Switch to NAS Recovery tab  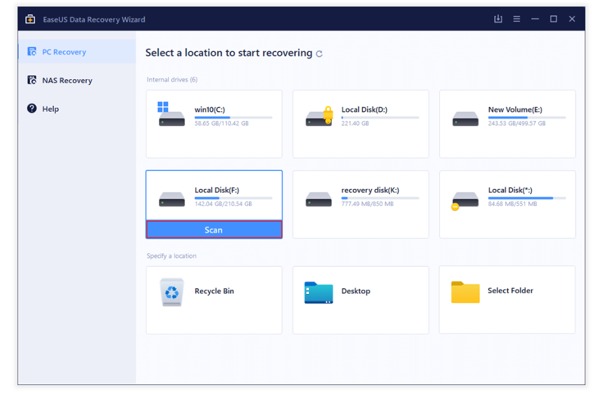pos(67,81)
